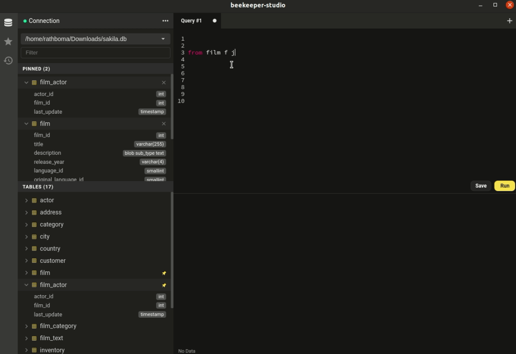Viewport: 516px width, 354px height.
Task: Add a new query tab with plus icon
Action: [x=509, y=21]
